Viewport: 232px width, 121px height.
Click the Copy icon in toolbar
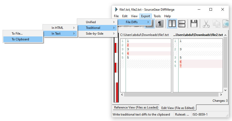click(216, 24)
